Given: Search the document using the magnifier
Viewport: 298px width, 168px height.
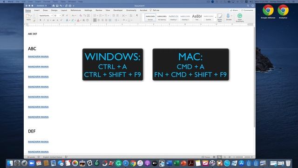Looking at the screenshot, I should tap(248, 6).
